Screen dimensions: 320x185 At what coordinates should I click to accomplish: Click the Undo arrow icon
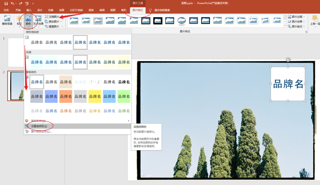[x=12, y=4]
